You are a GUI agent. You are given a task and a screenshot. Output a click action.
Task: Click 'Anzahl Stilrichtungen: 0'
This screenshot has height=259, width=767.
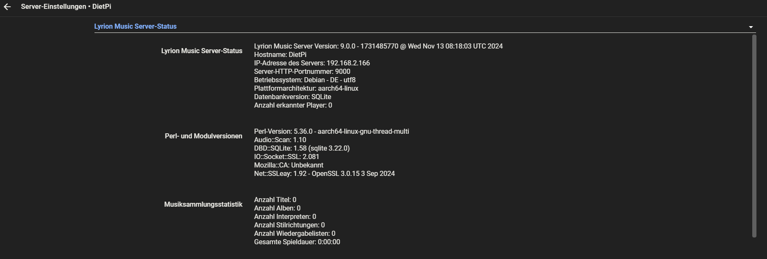289,225
